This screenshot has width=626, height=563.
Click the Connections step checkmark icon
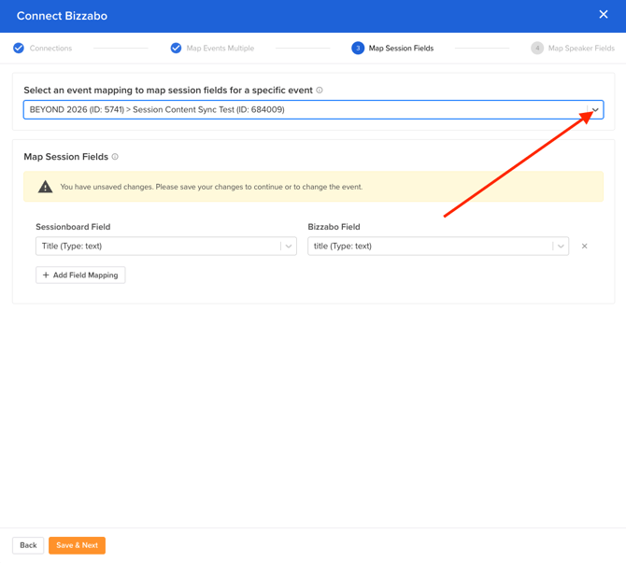click(x=19, y=48)
